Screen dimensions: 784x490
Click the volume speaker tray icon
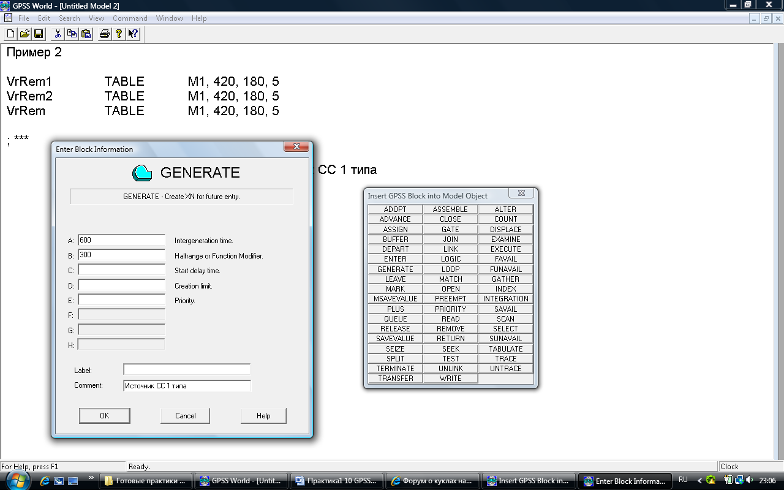tap(750, 480)
